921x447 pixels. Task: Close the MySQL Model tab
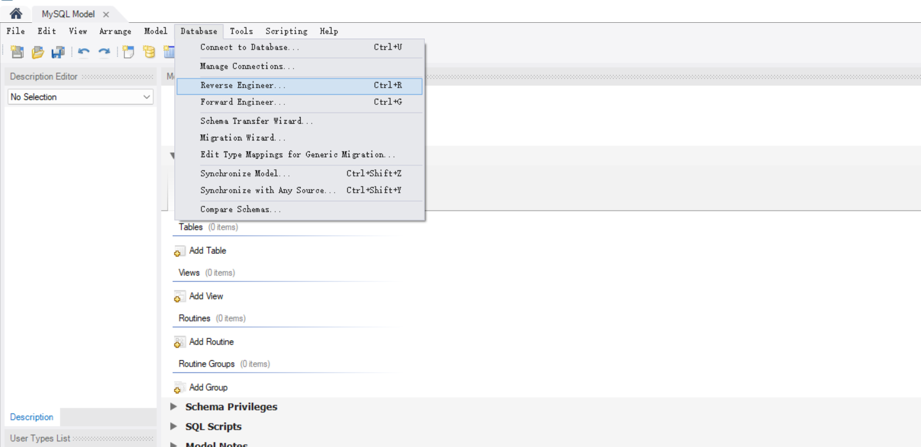pos(106,15)
